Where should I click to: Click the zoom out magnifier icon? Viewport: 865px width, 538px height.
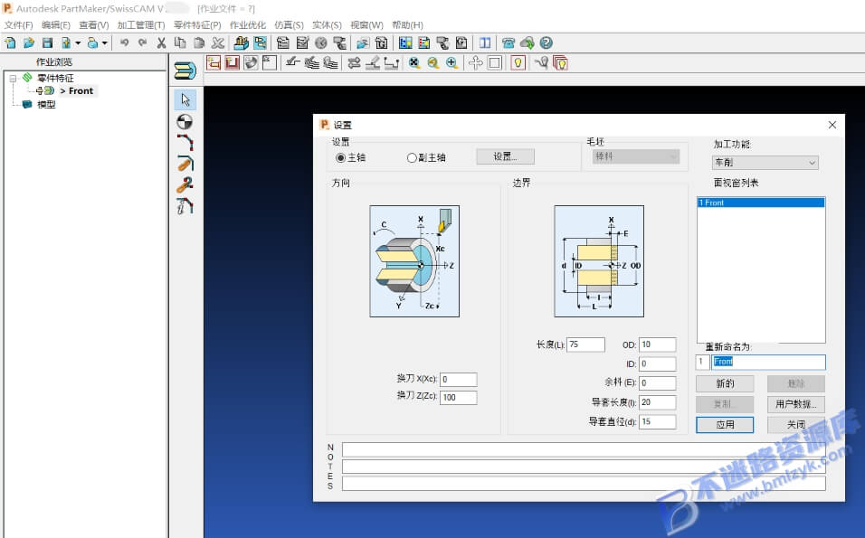(x=433, y=62)
